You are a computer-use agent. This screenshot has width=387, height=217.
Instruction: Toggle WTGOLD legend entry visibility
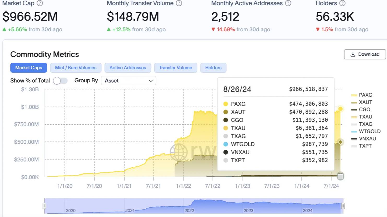[x=369, y=131]
